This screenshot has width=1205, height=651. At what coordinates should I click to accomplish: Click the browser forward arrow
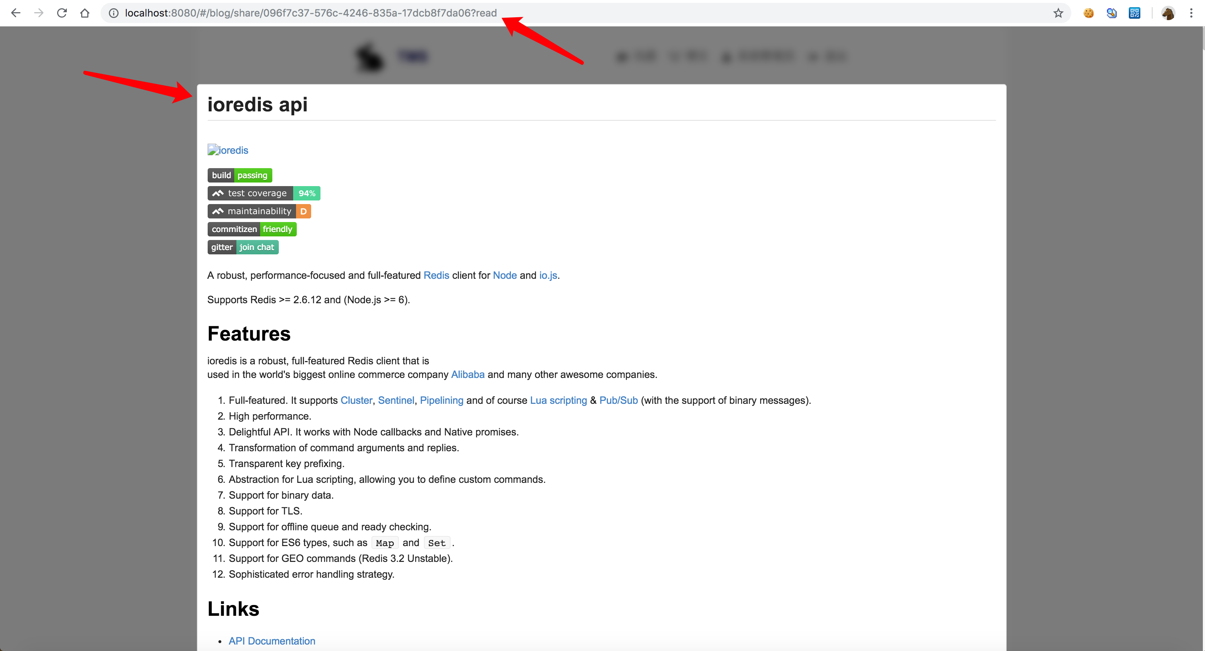pyautogui.click(x=39, y=13)
